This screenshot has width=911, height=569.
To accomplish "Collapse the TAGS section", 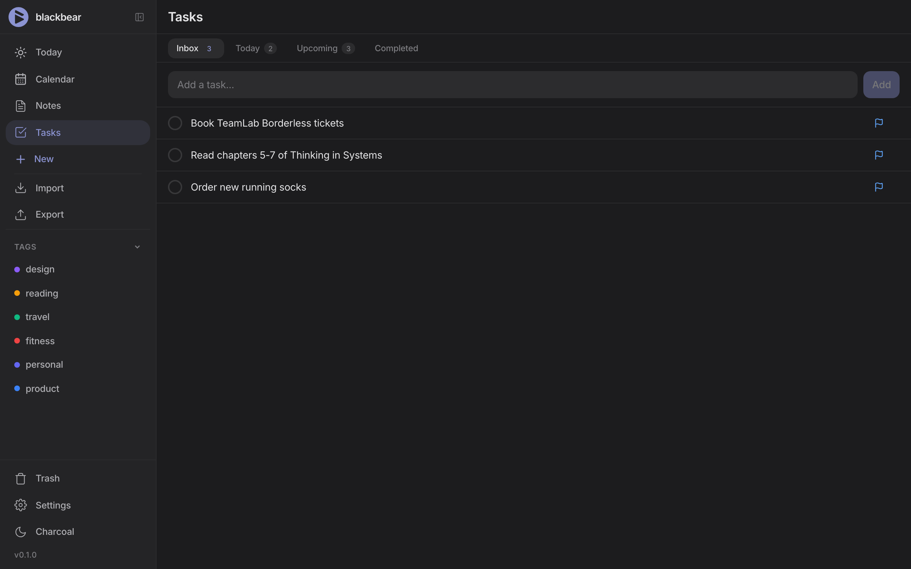I will 137,246.
